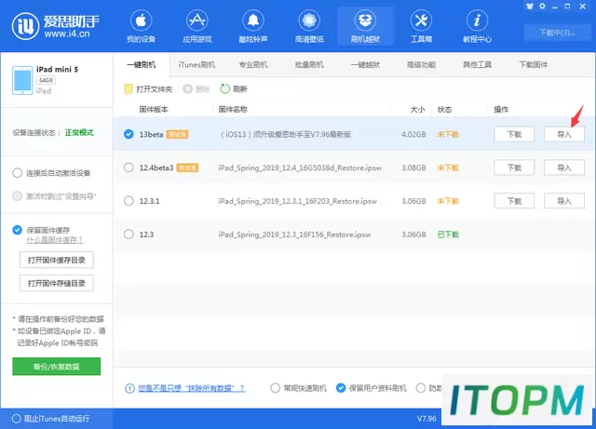The width and height of the screenshot is (596, 429).
Task: Click the 打开固件缓存目录 button
Action: pyautogui.click(x=57, y=260)
